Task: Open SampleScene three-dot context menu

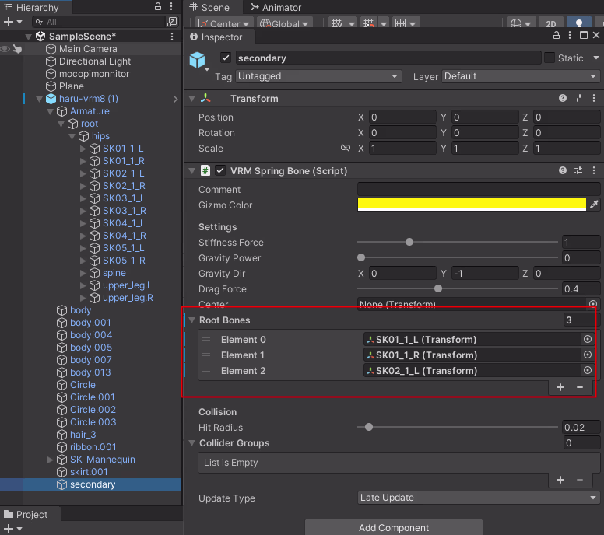Action: tap(172, 37)
